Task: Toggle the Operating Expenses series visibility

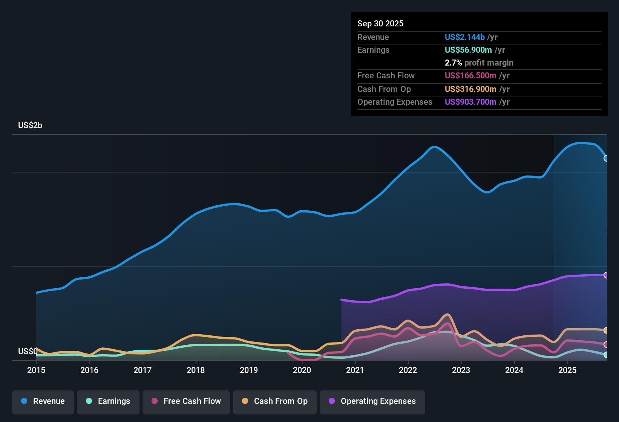Action: click(372, 401)
